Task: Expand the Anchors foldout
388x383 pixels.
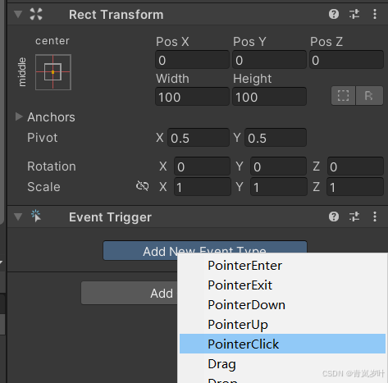Action: click(19, 116)
